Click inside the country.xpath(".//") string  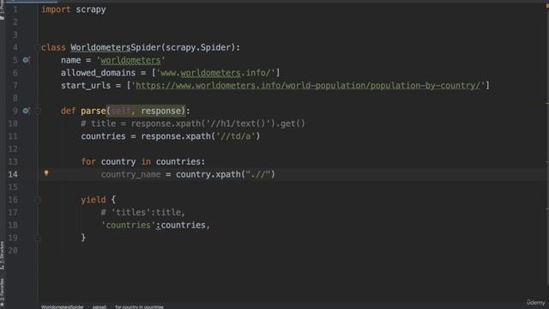point(259,174)
